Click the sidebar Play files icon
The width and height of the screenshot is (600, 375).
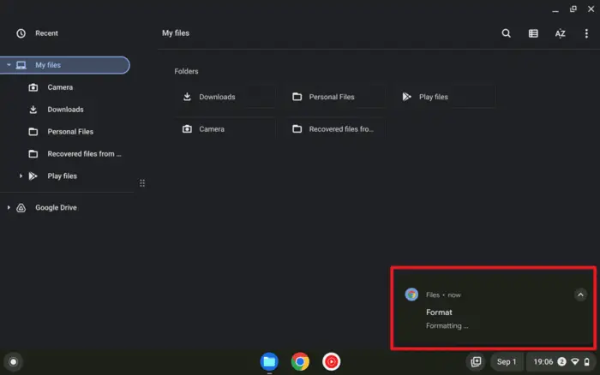point(33,176)
